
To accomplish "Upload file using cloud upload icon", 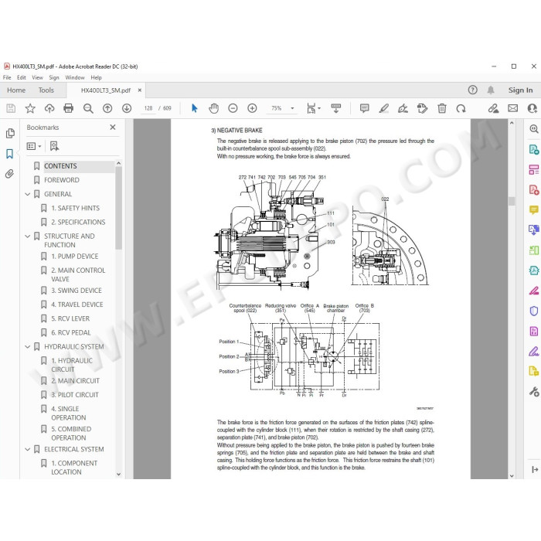I will pos(49,108).
